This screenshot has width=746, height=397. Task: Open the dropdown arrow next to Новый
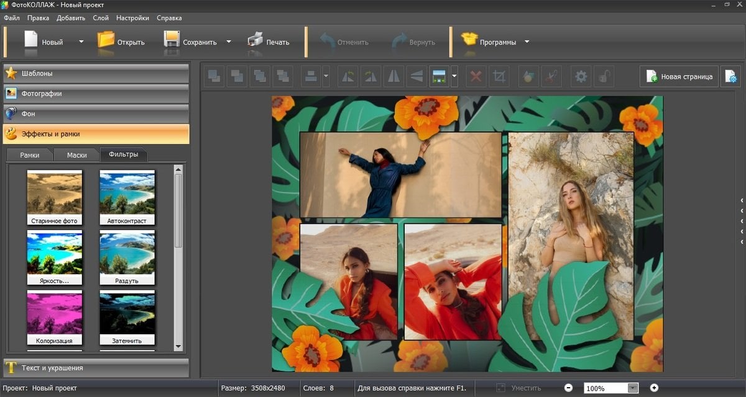pos(81,42)
